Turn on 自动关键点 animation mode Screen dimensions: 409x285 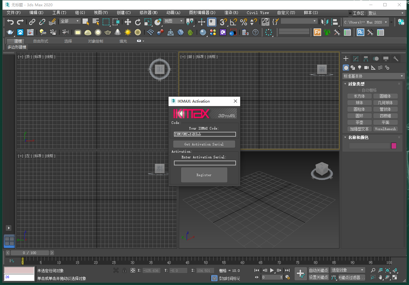click(319, 270)
